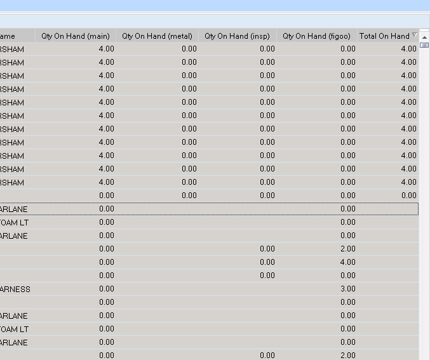
Task: Select main 0.00 cell in ARNESS row
Action: [x=76, y=289]
